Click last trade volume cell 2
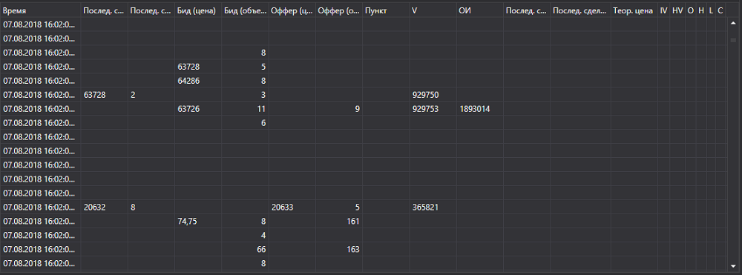This screenshot has height=275, width=742. [151, 95]
